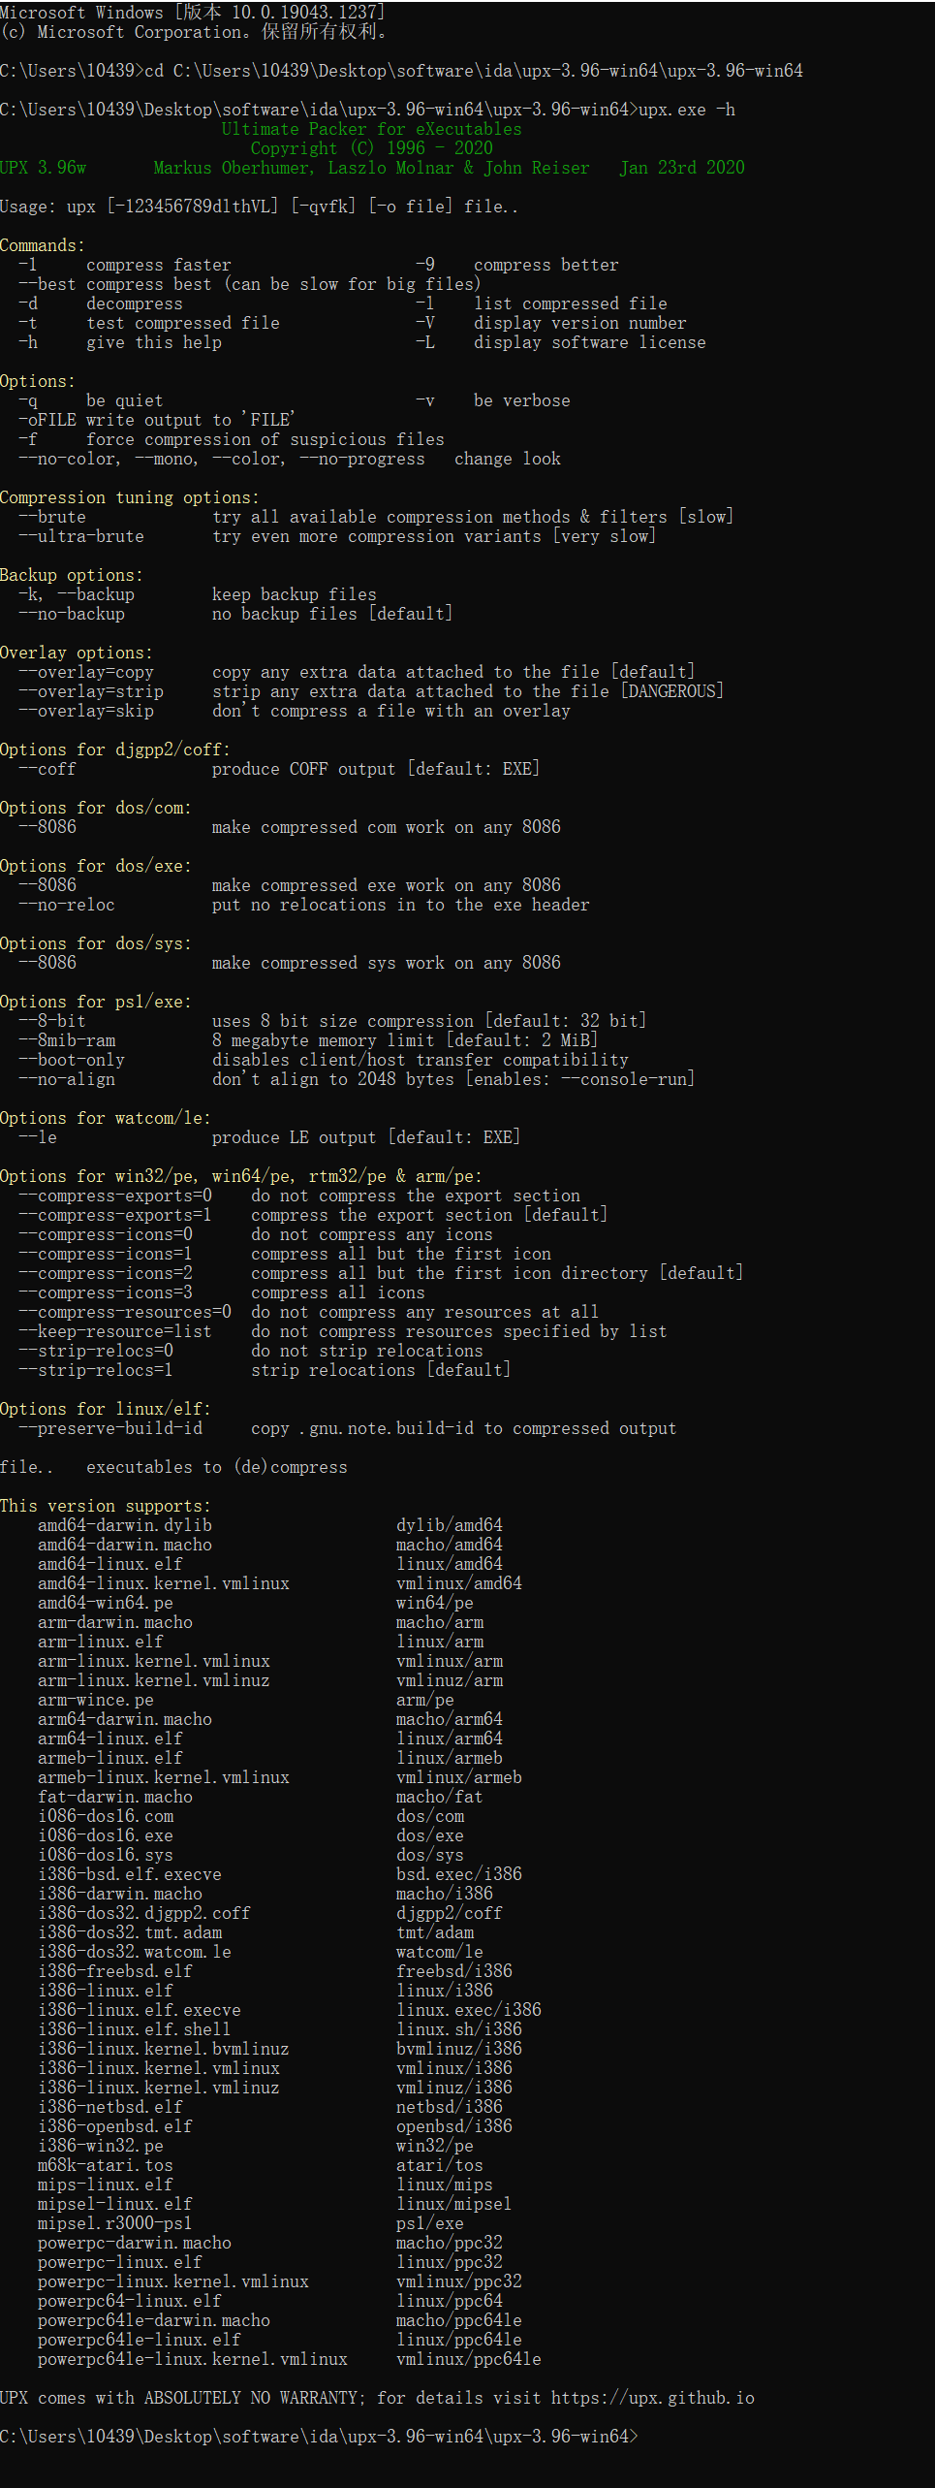Click 'i386-dos32.watcom.le' format entry
The image size is (935, 2488).
pos(135,1952)
